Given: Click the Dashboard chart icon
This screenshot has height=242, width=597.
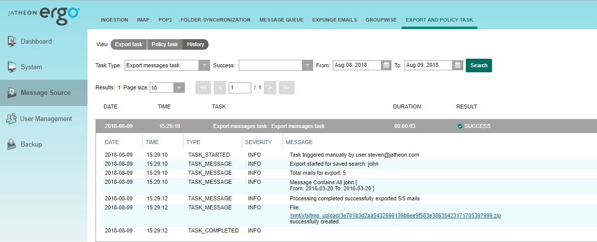Looking at the screenshot, I should [x=12, y=41].
